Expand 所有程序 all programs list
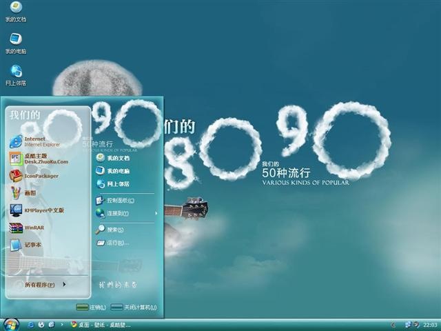441x331 pixels. pos(45,285)
